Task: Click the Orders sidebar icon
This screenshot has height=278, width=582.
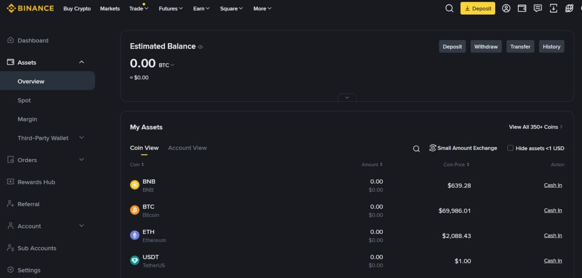Action: pos(11,160)
